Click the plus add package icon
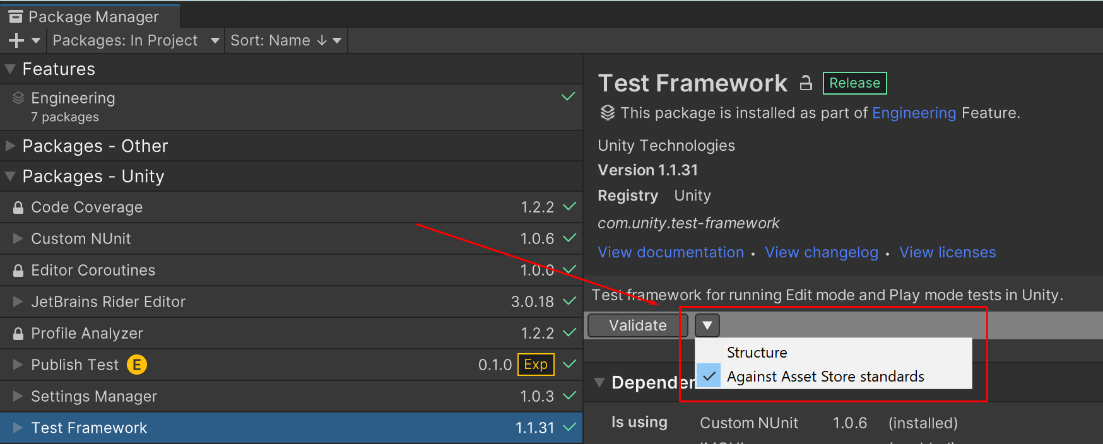Viewport: 1103px width, 444px height. 16,40
